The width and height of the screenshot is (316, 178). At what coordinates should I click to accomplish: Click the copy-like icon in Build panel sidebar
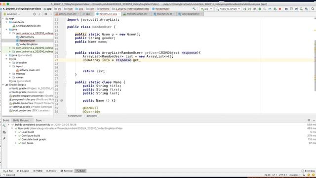pos(4,132)
